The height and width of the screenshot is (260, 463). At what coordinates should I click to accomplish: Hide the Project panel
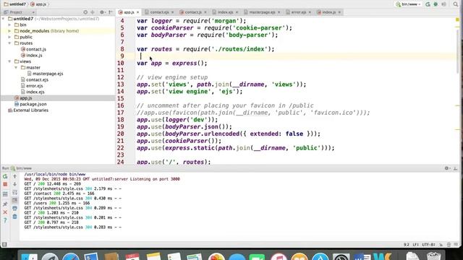click(x=111, y=12)
